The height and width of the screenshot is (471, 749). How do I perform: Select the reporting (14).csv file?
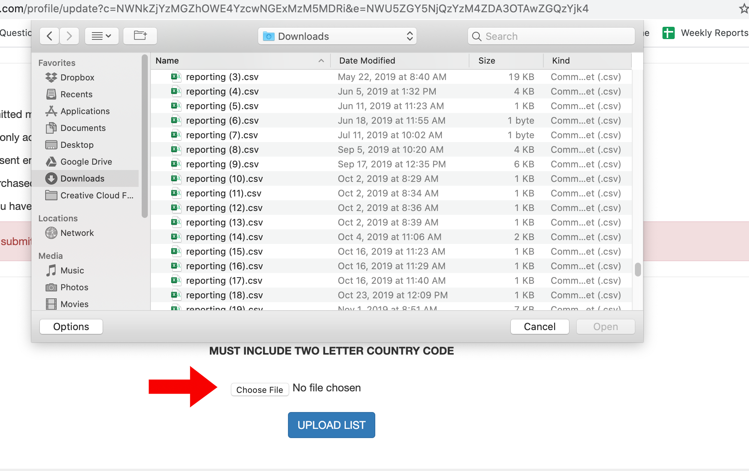coord(224,237)
